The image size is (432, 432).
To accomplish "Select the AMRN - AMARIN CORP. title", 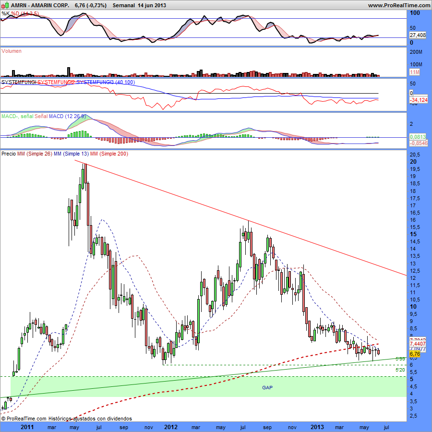I will (x=40, y=5).
